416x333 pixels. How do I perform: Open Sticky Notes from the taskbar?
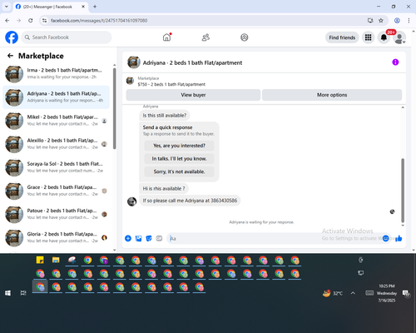40,260
